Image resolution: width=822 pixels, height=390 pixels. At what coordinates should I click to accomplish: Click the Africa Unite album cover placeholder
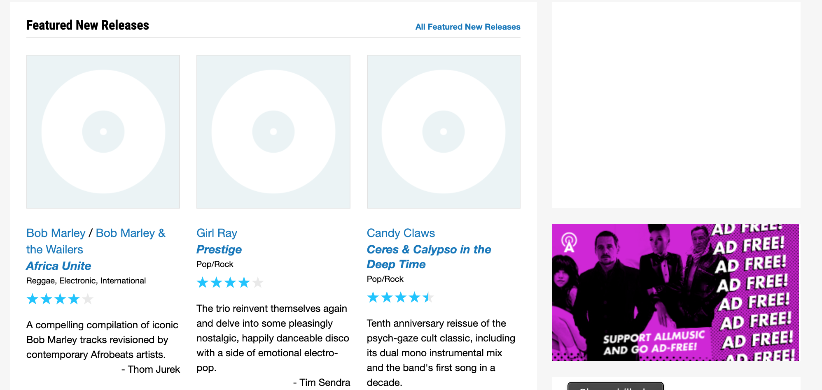103,132
